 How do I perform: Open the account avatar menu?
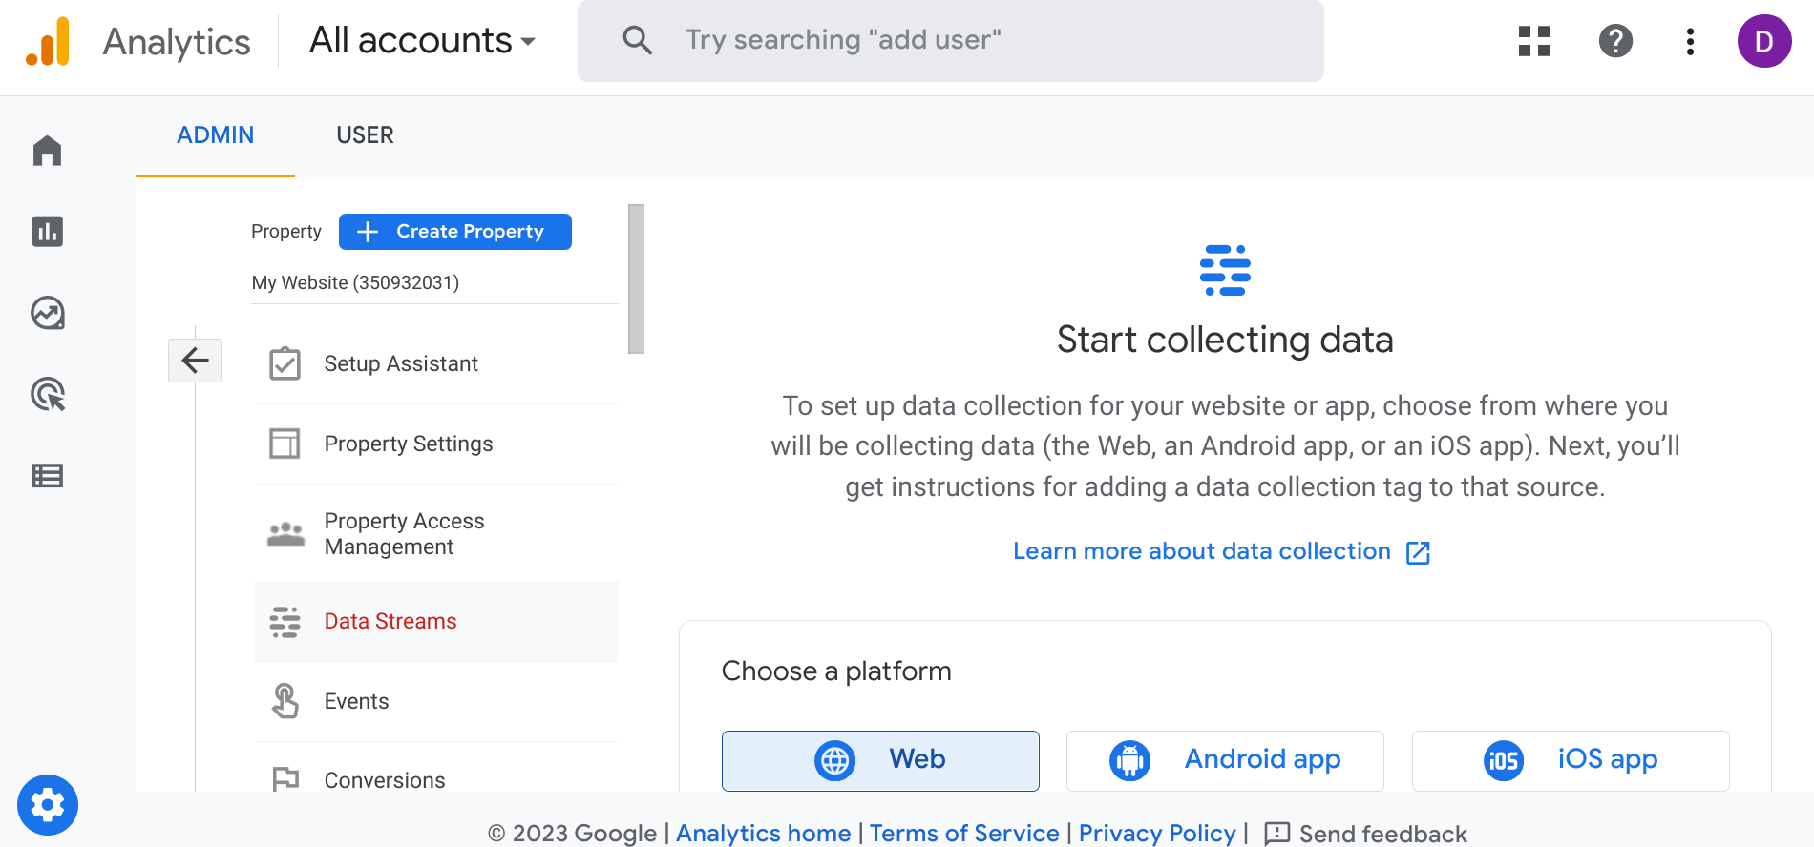(x=1764, y=41)
